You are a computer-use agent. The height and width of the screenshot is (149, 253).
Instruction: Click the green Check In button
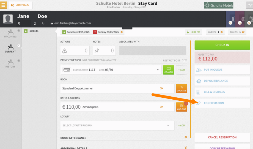pyautogui.click(x=222, y=45)
